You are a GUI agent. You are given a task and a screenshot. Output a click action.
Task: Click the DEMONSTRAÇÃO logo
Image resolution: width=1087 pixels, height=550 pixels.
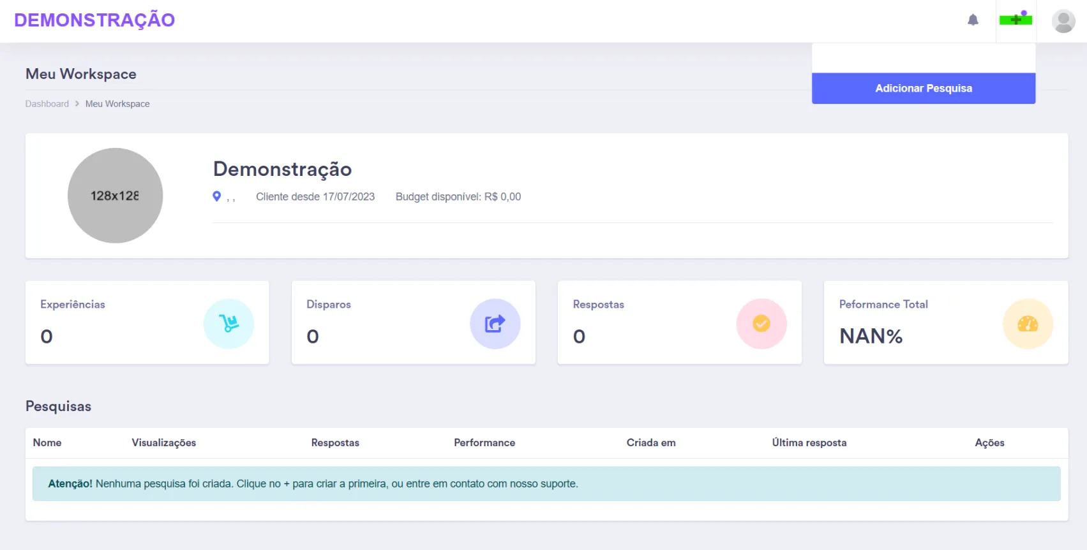94,20
